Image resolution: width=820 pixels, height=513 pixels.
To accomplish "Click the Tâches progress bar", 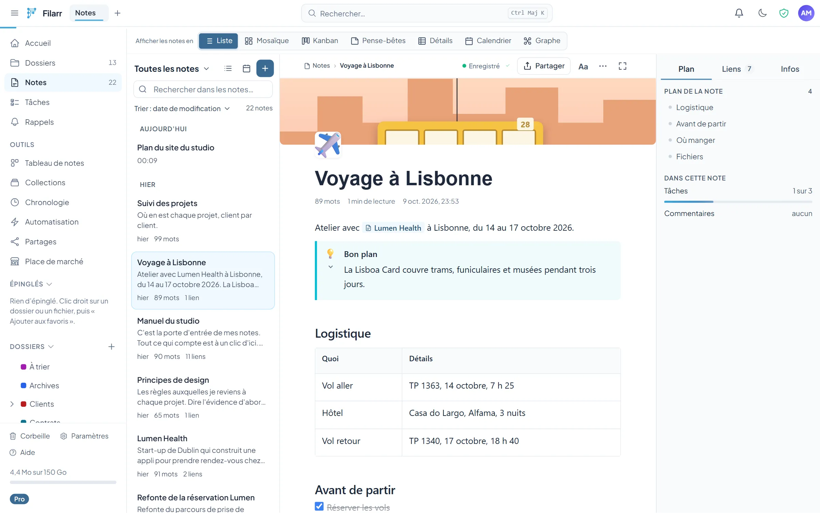I will point(738,202).
